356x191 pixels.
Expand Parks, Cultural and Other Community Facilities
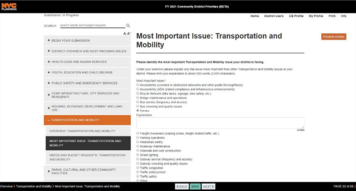coord(87,172)
